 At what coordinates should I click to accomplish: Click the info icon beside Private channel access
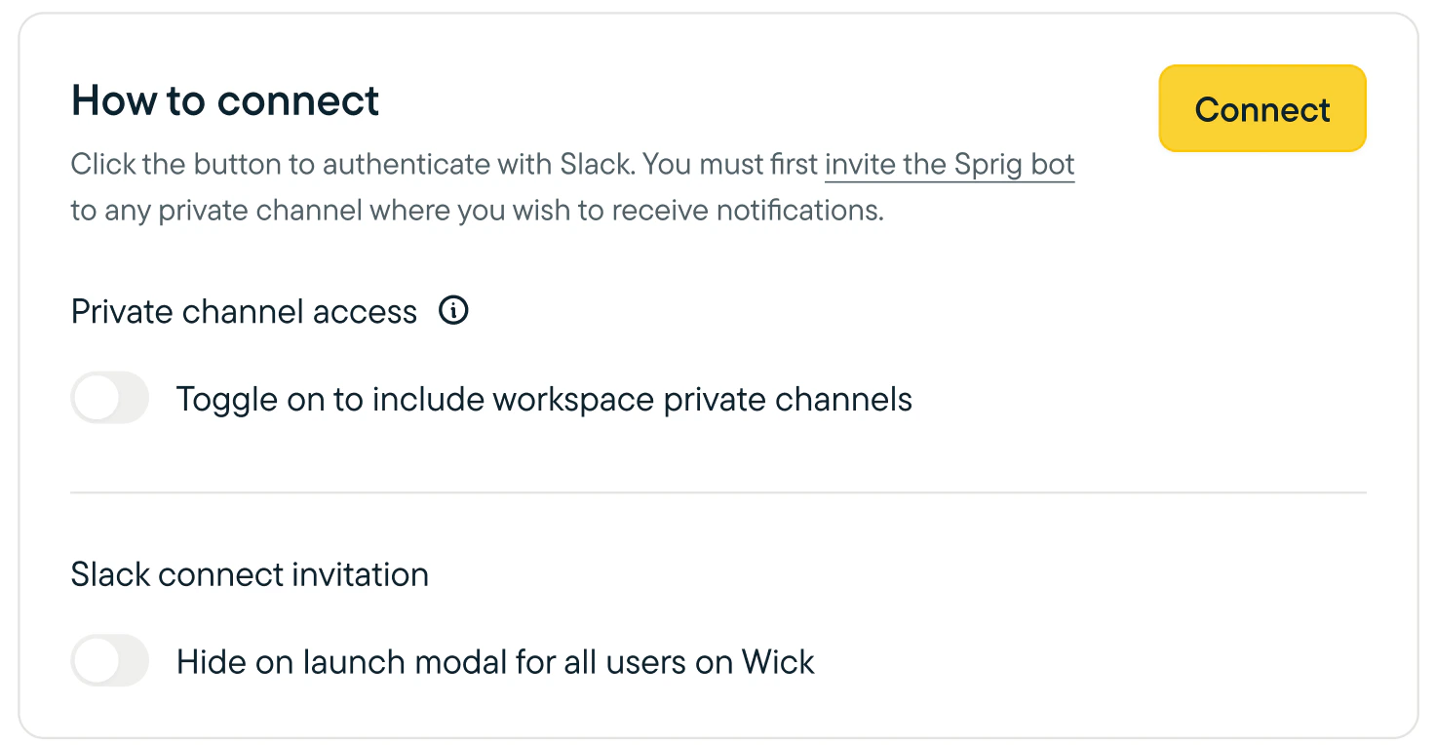[453, 311]
